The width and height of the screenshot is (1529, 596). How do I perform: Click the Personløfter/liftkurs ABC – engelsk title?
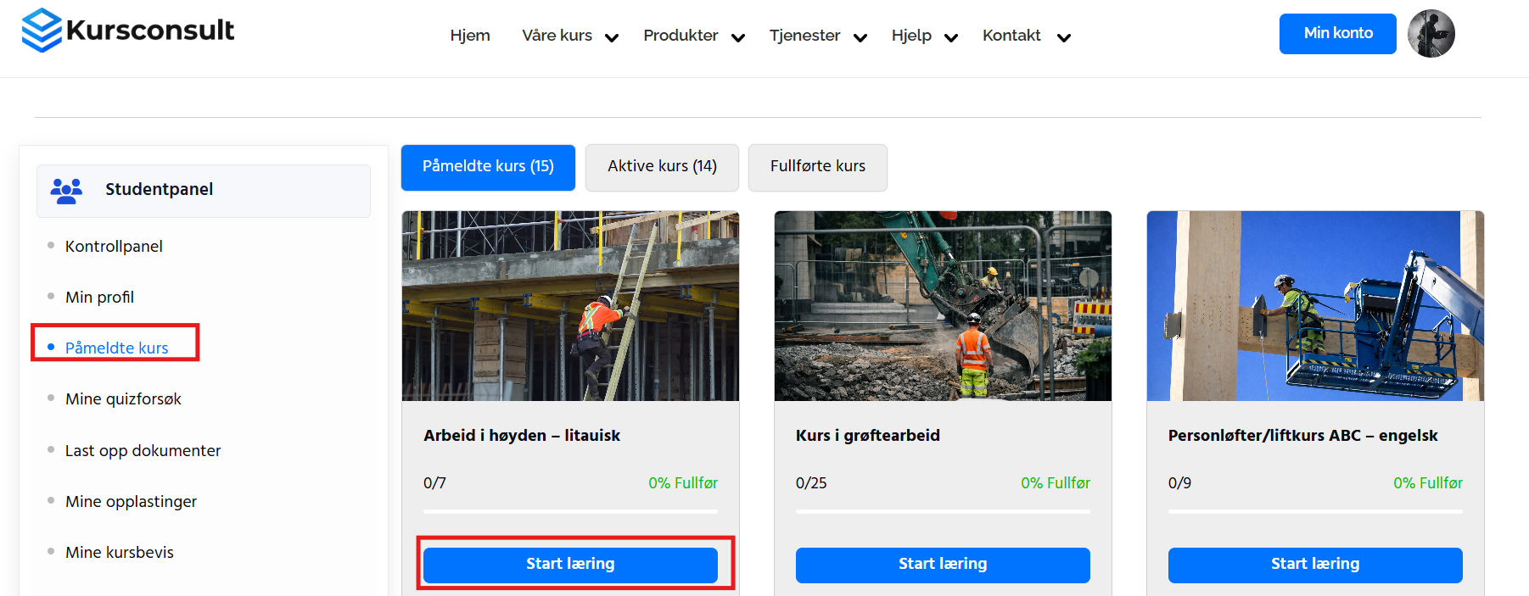(x=1302, y=436)
